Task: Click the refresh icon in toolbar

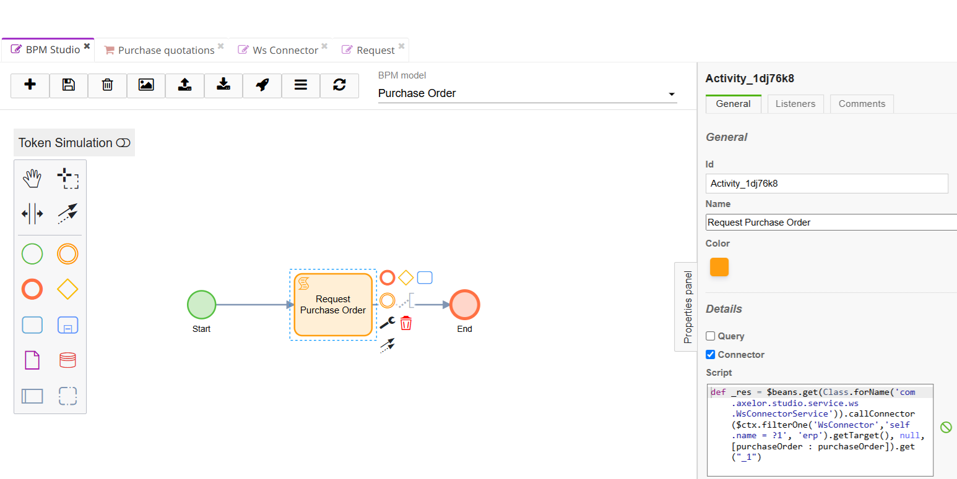Action: pos(339,85)
